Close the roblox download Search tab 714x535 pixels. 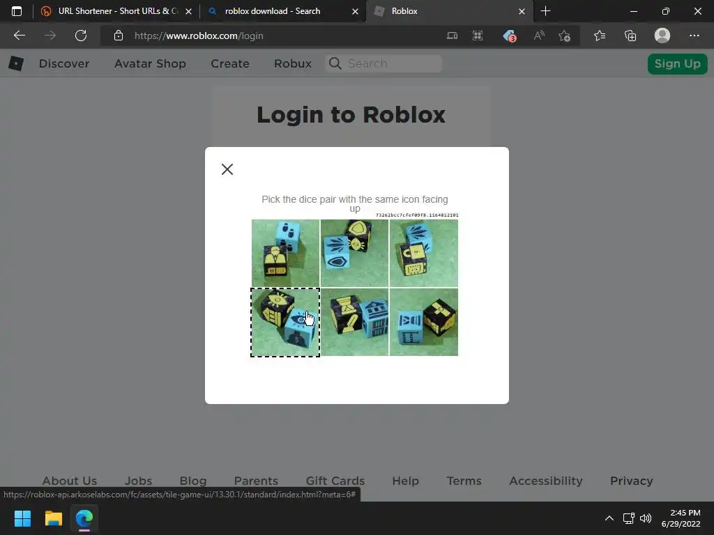tap(355, 11)
